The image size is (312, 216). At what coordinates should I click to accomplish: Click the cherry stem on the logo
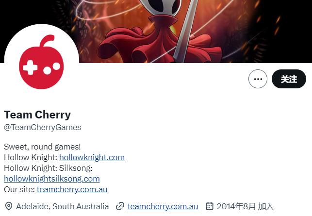coord(47,41)
